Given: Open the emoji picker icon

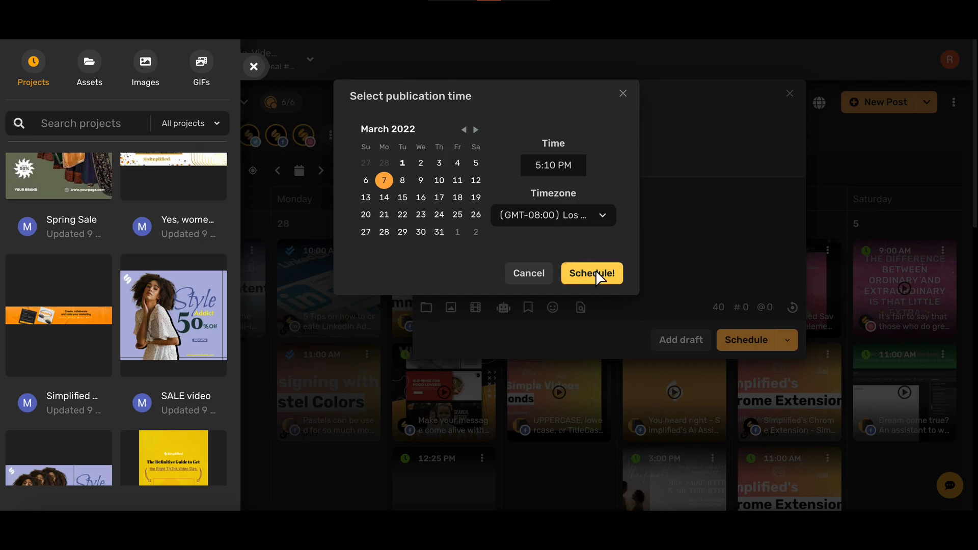Looking at the screenshot, I should tap(553, 307).
